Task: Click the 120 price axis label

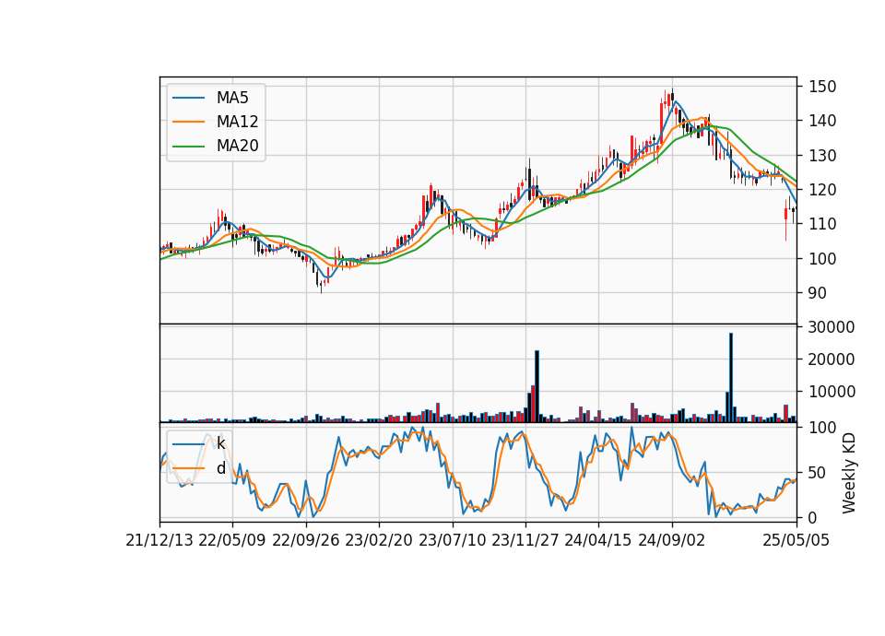Action: 823,190
